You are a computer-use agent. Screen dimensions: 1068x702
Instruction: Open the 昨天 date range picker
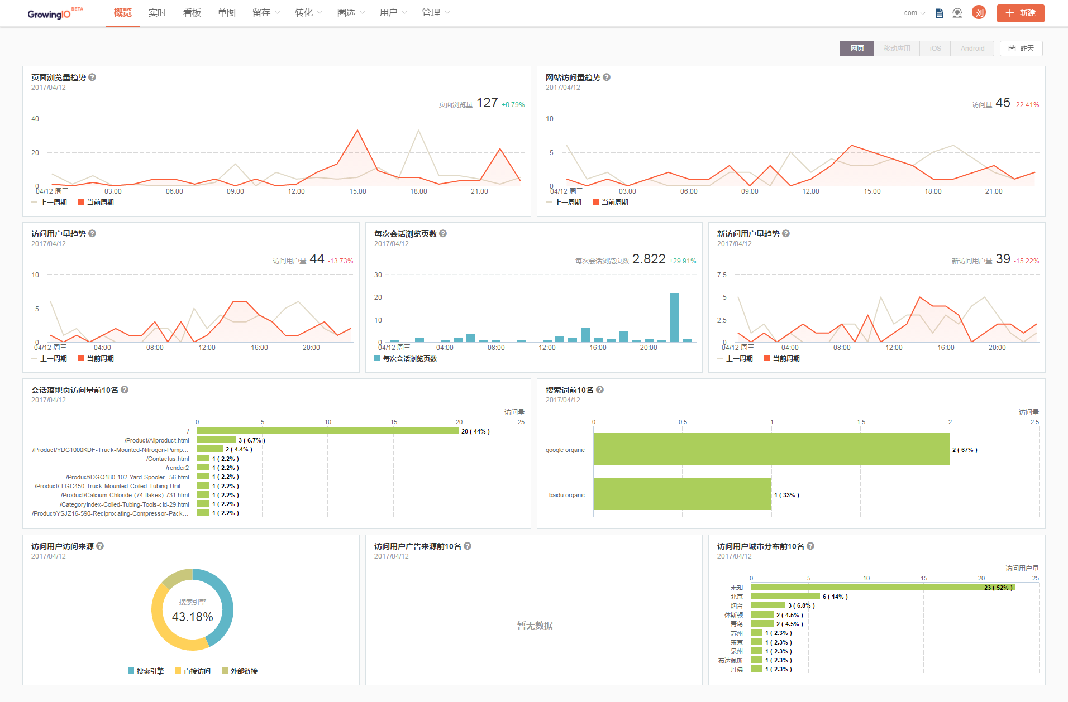[x=1021, y=49]
